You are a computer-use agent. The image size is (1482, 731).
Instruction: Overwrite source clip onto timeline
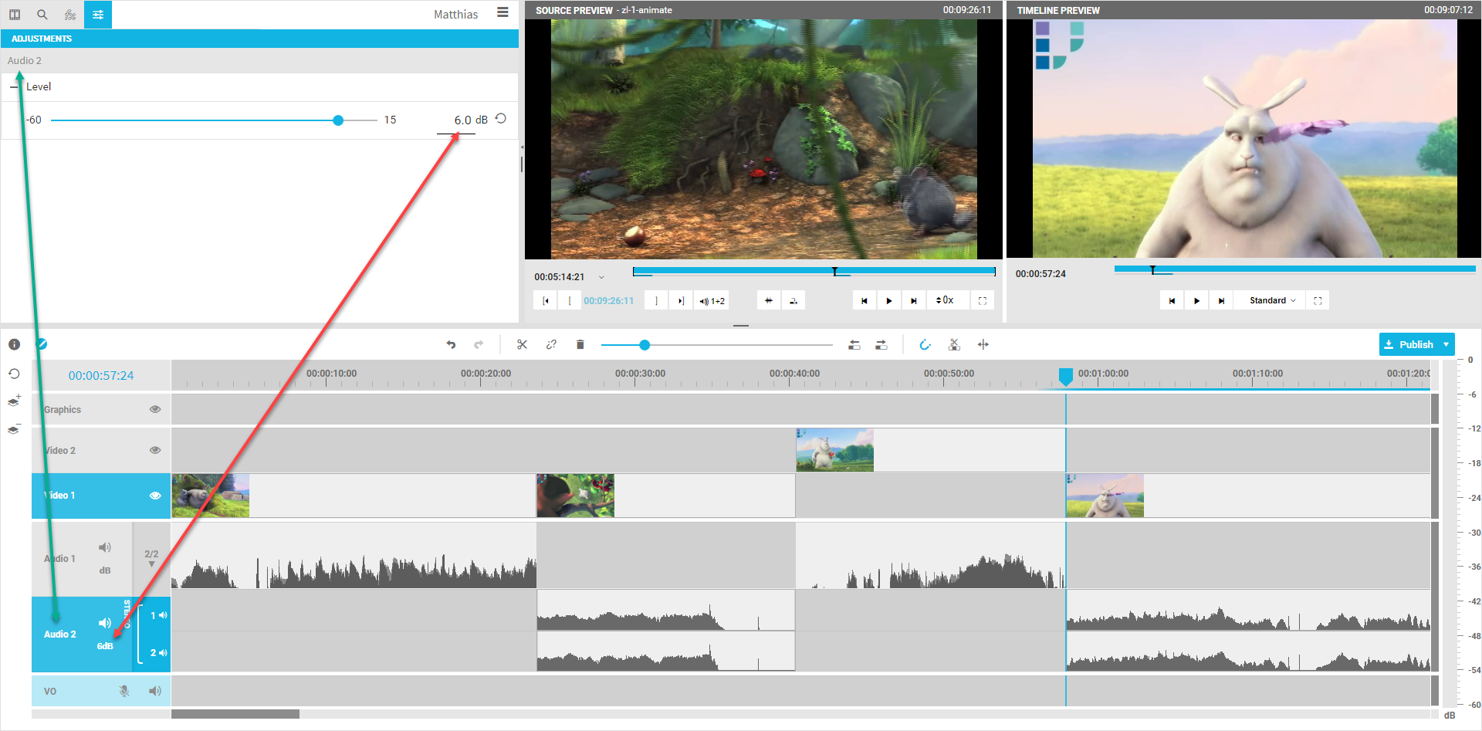point(793,301)
